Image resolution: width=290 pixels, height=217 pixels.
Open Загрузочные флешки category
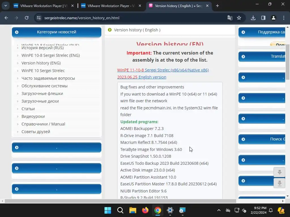(42, 94)
